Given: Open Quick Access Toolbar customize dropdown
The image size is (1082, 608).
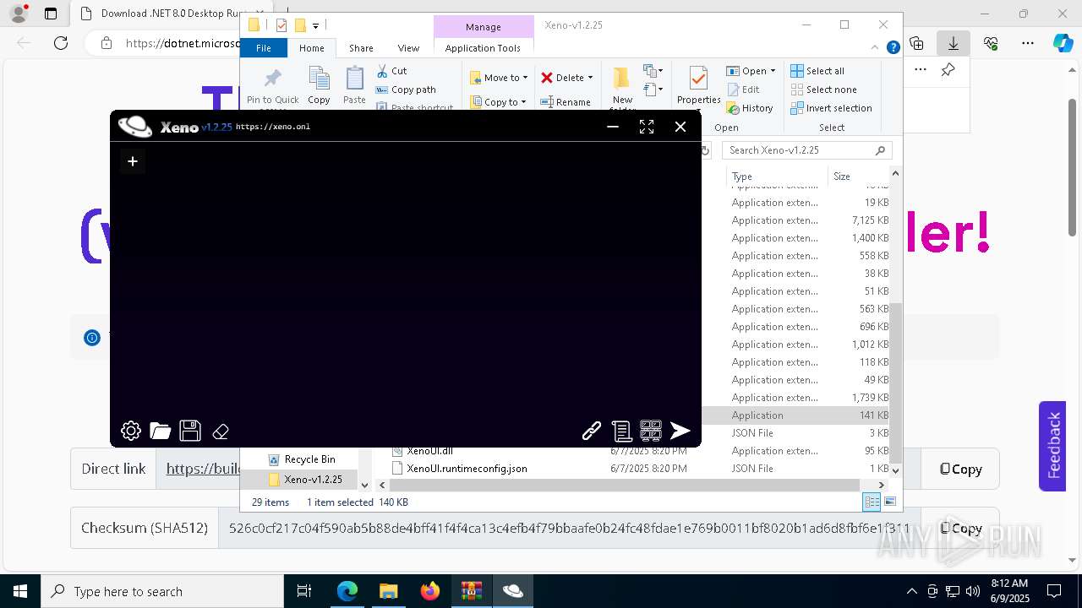Looking at the screenshot, I should click(x=315, y=25).
